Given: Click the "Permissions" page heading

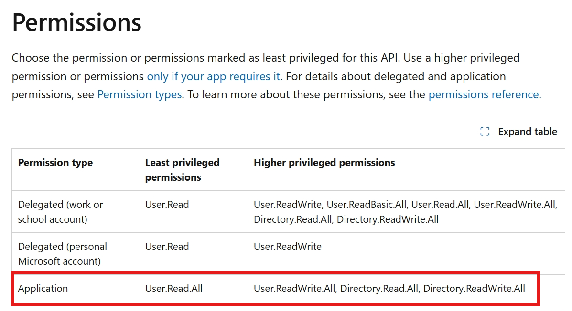Looking at the screenshot, I should [76, 22].
